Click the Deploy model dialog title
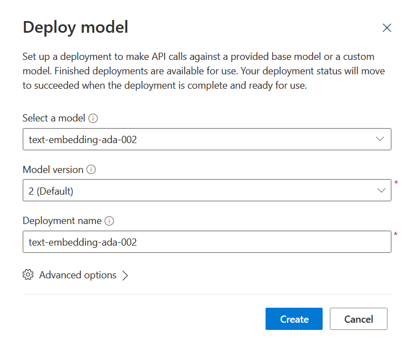The width and height of the screenshot is (413, 346). point(75,27)
